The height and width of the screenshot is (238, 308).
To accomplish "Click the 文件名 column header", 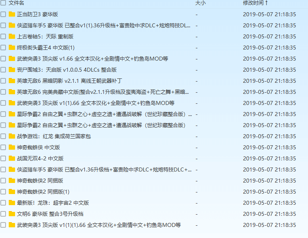I will pyautogui.click(x=16, y=3).
